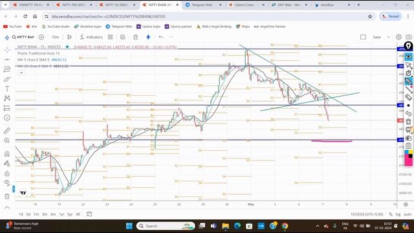Undo the last chart action
The width and height of the screenshot is (414, 233).
coord(161,37)
